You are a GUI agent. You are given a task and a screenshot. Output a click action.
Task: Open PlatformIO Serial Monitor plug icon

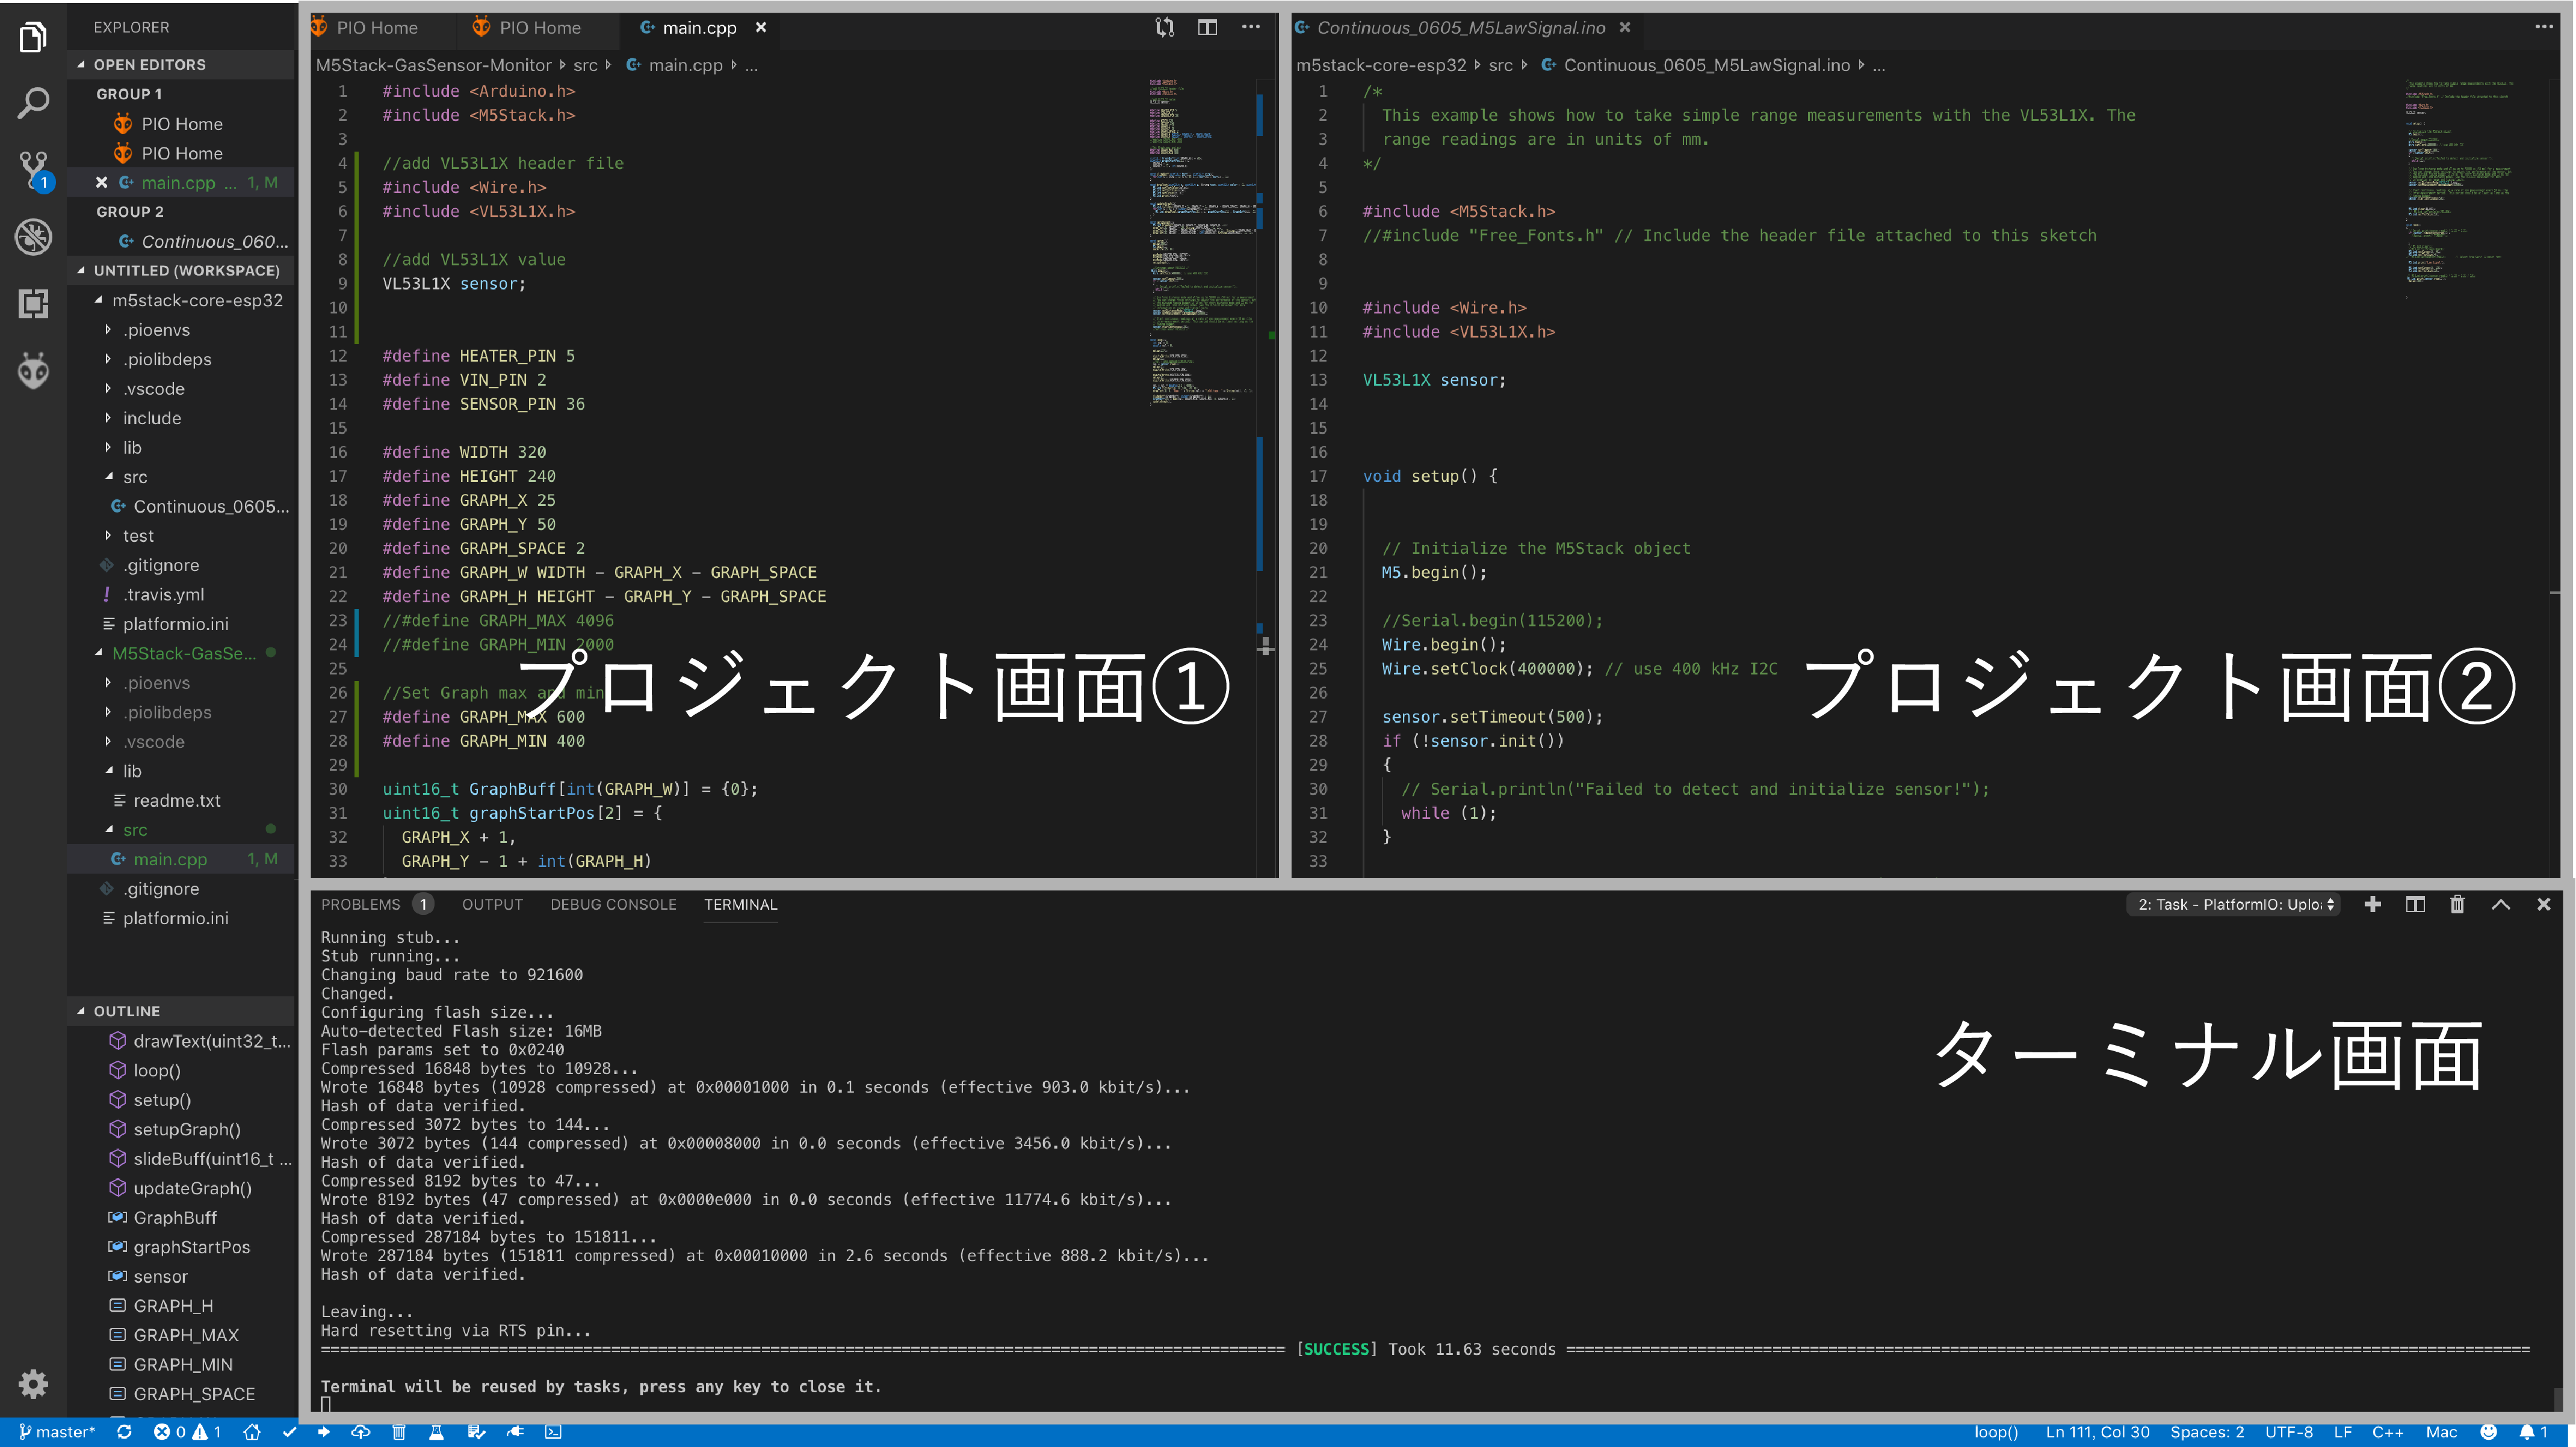click(515, 1432)
